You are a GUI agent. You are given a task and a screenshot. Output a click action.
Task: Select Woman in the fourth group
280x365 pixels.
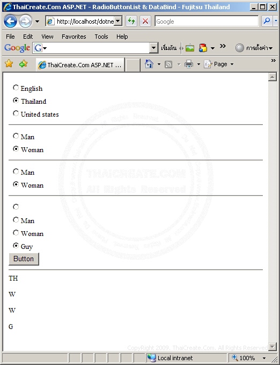pos(16,233)
